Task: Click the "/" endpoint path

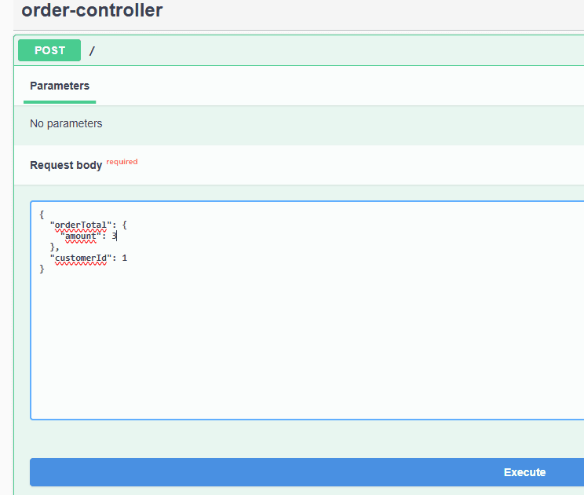Action: (92, 51)
